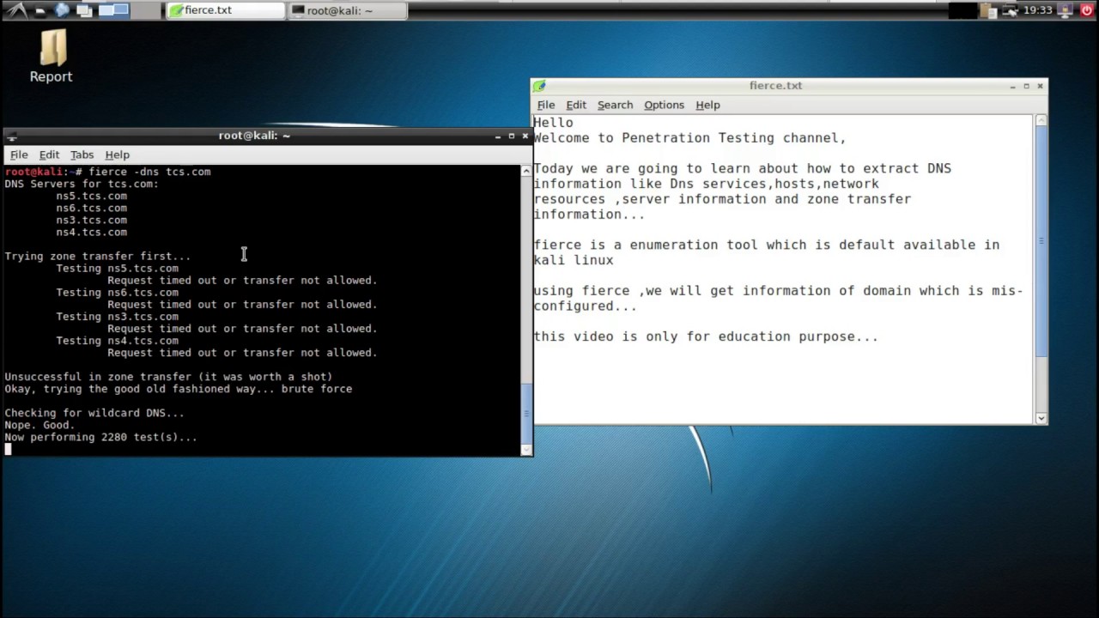
Task: Click 'kali linux' text in fierce.txt
Action: pos(574,260)
